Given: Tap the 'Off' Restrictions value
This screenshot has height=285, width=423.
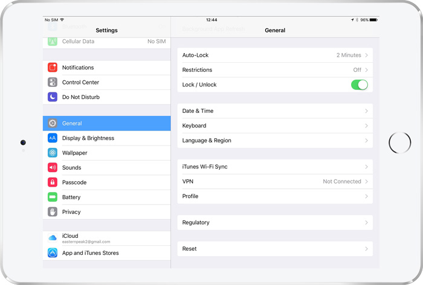Looking at the screenshot, I should [357, 70].
